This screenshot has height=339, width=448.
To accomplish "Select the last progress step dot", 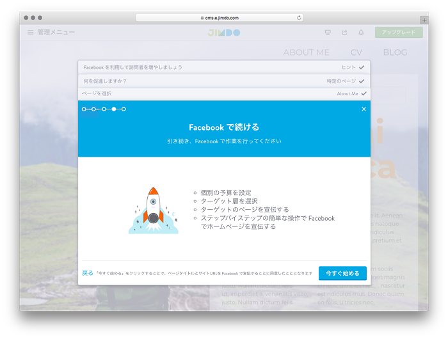I will [124, 109].
